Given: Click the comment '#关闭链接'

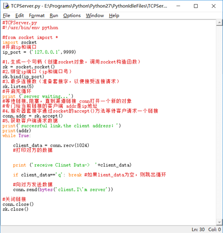Looking at the screenshot, I should (14, 199).
